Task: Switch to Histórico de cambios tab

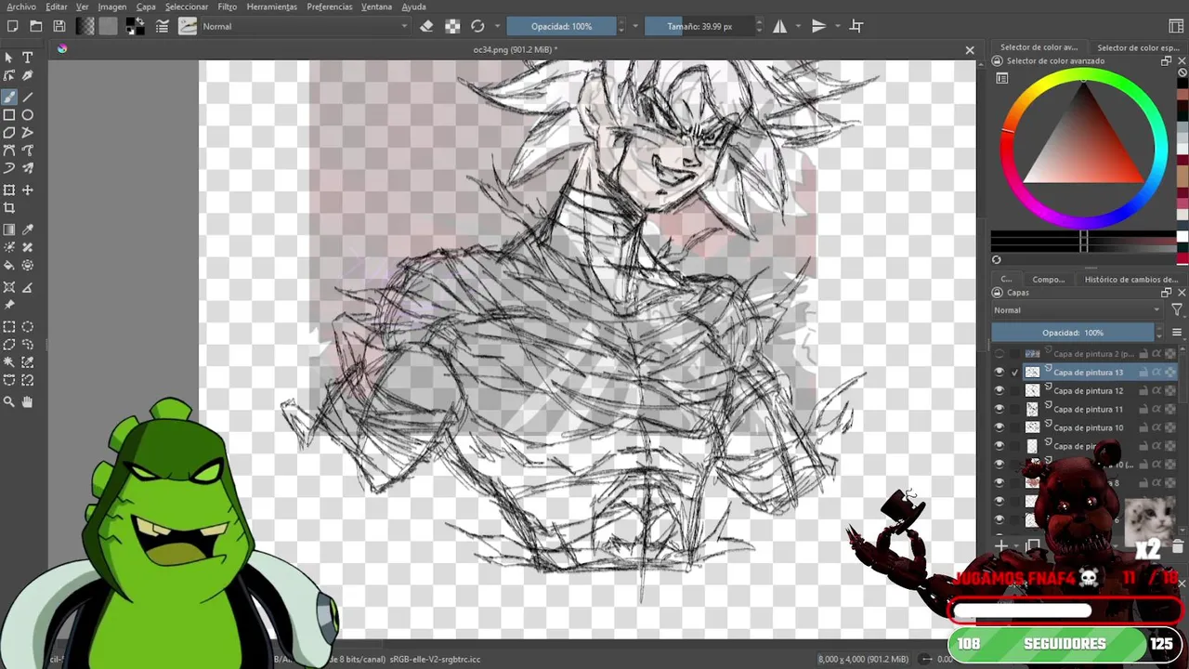Action: [x=1131, y=279]
